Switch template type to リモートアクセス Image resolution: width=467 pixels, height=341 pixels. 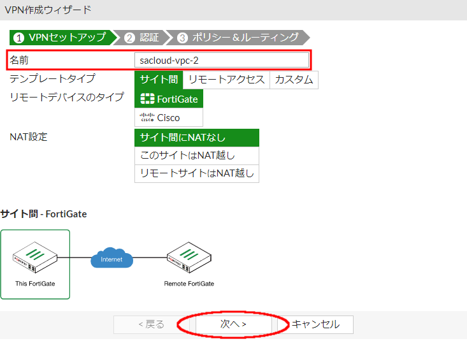click(x=226, y=80)
